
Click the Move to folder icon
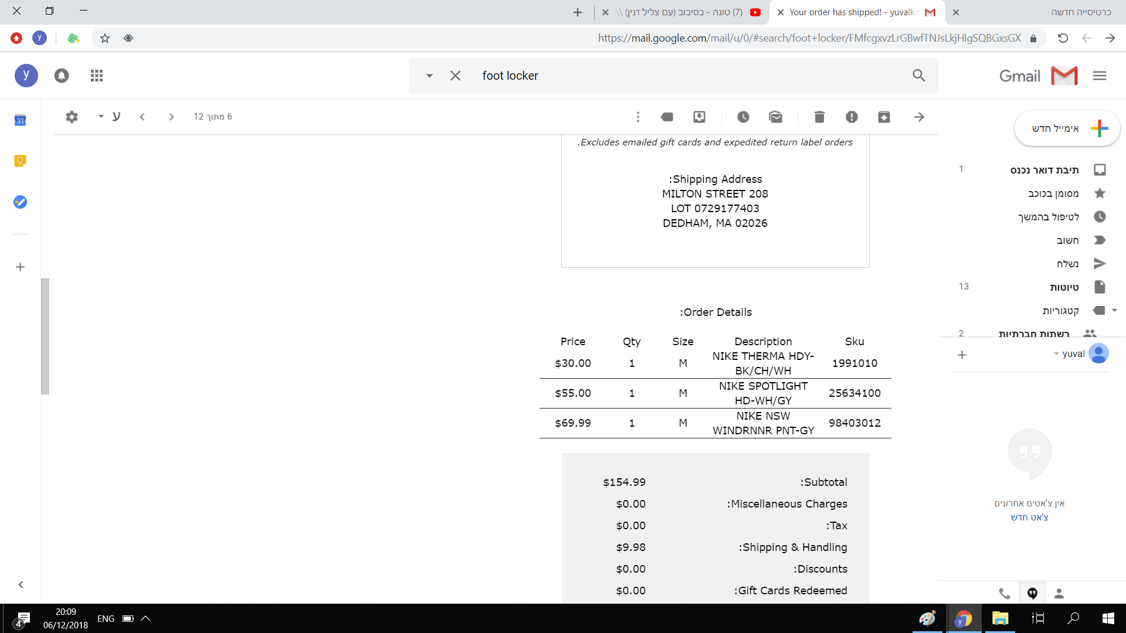[x=699, y=117]
